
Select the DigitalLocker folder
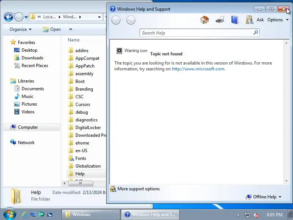85,127
